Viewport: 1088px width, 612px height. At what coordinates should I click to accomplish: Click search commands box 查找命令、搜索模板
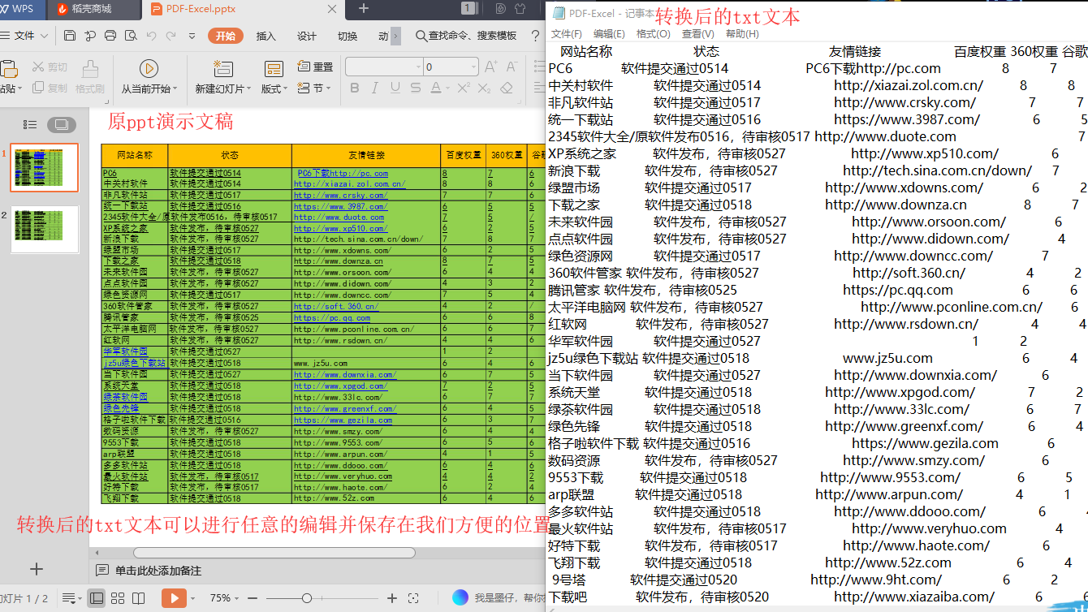click(467, 36)
